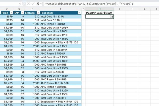
Task: Select the '$2,299' price cell
Action: point(7,61)
